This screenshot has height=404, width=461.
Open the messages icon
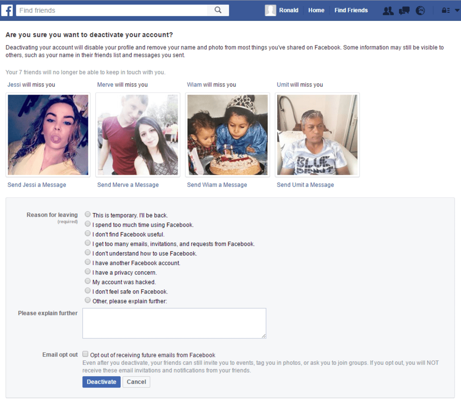point(404,10)
